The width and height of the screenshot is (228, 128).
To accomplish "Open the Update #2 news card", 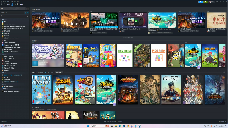I will (75, 20).
